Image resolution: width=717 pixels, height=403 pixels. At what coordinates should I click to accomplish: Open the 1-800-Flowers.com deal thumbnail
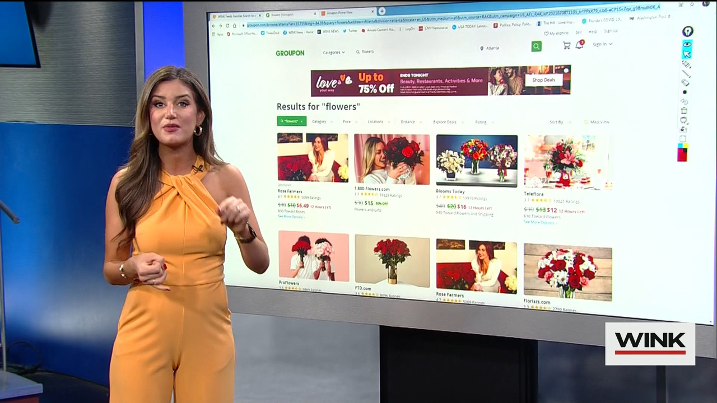(x=392, y=159)
